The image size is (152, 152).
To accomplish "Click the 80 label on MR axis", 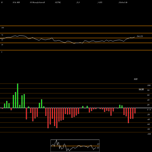I will tap(148, 90).
